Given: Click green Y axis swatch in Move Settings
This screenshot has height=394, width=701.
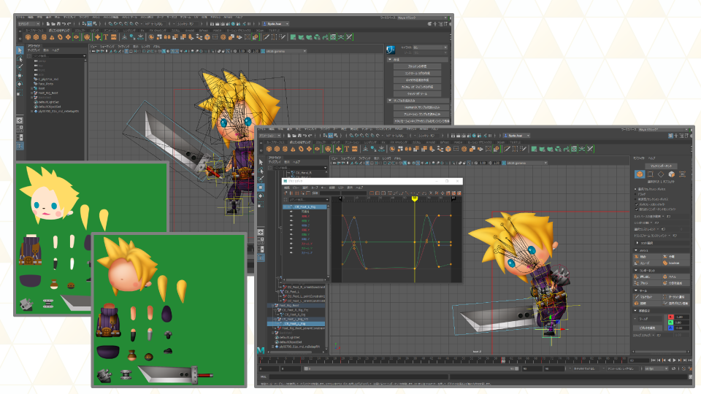Looking at the screenshot, I should [x=670, y=322].
